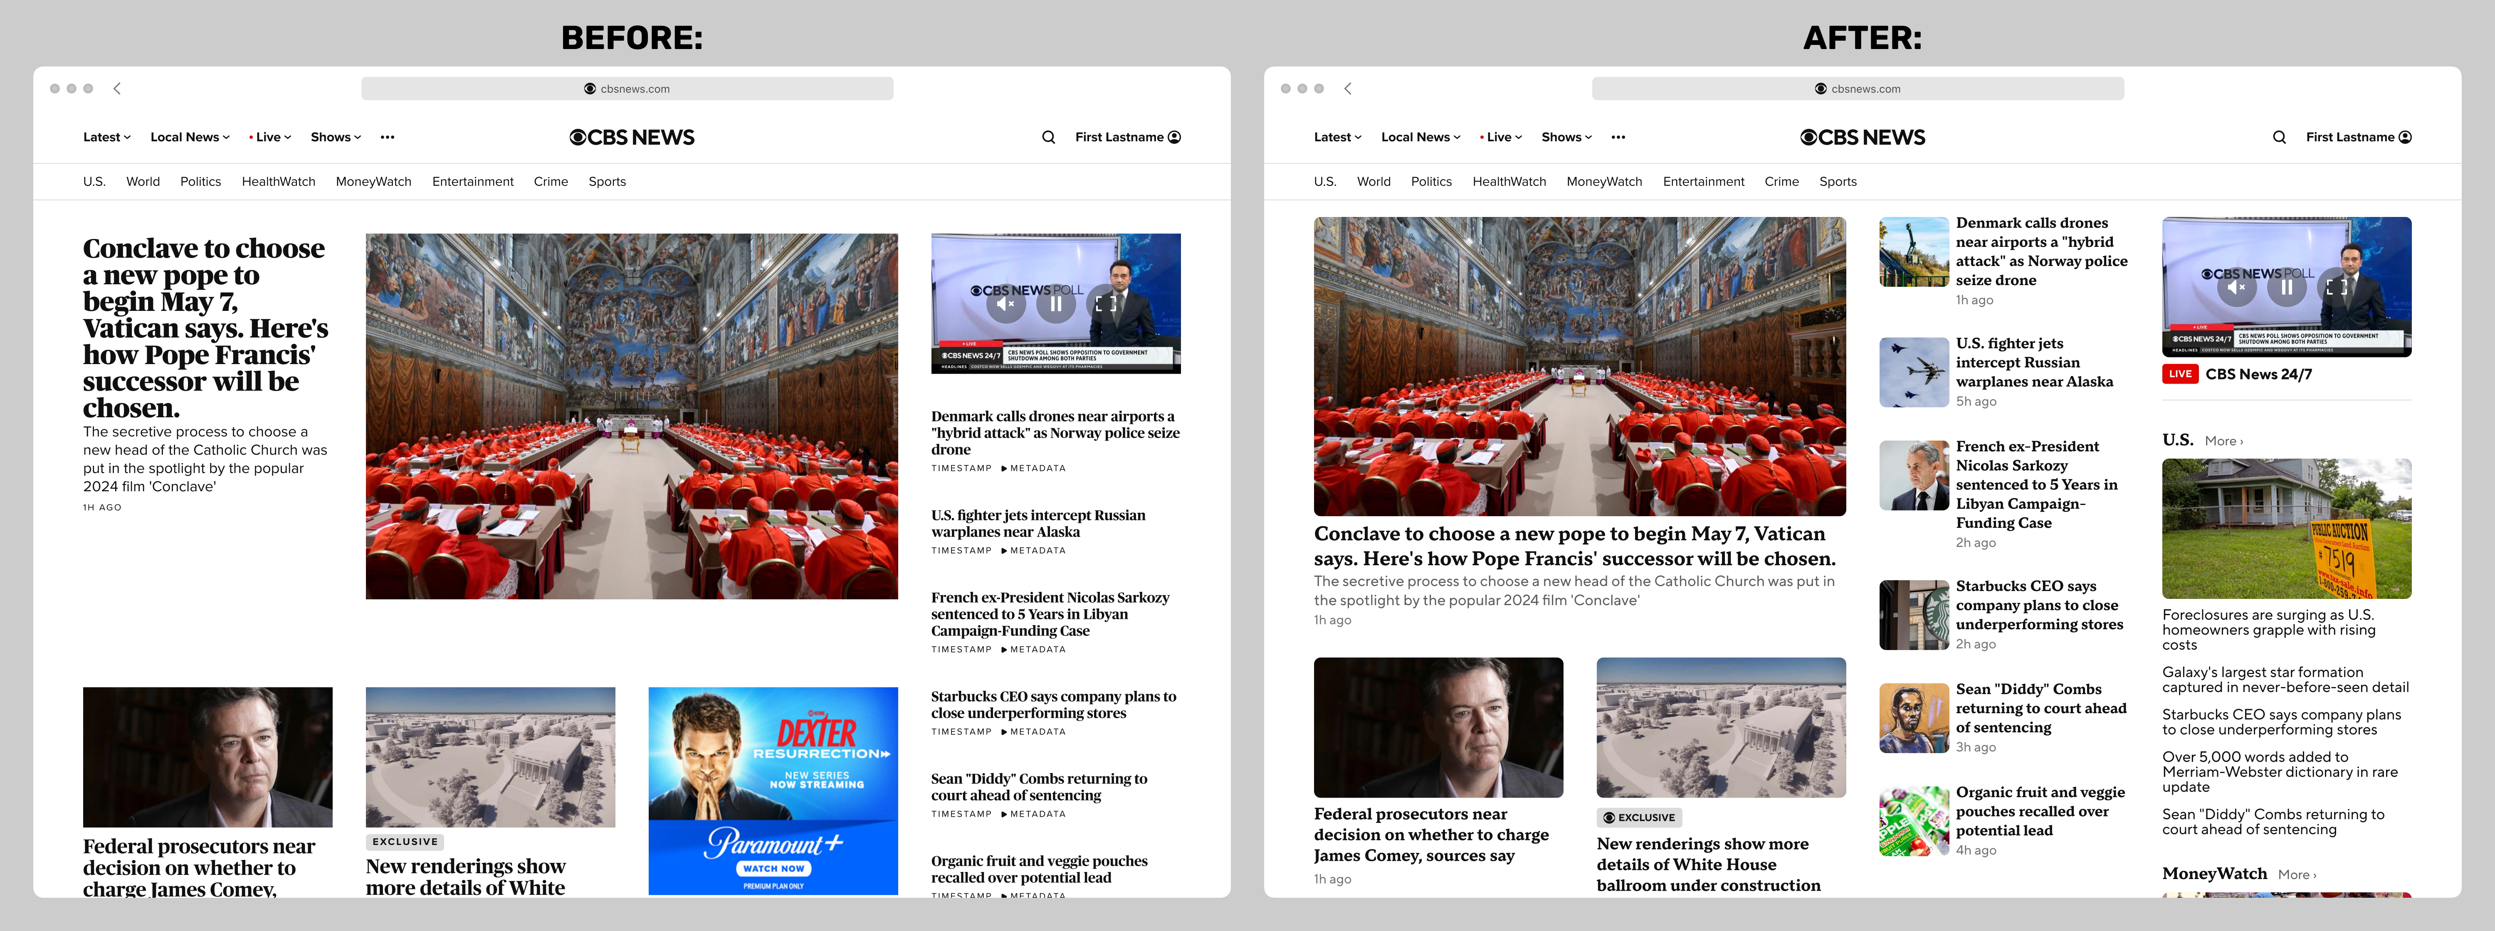Screen dimensions: 2495x931
Task: Go back using the browser back arrow
Action: click(116, 88)
